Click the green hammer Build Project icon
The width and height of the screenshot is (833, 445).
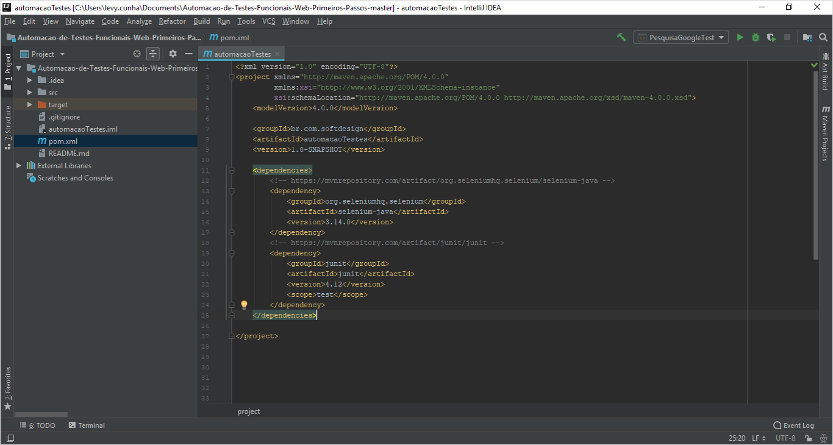click(621, 37)
